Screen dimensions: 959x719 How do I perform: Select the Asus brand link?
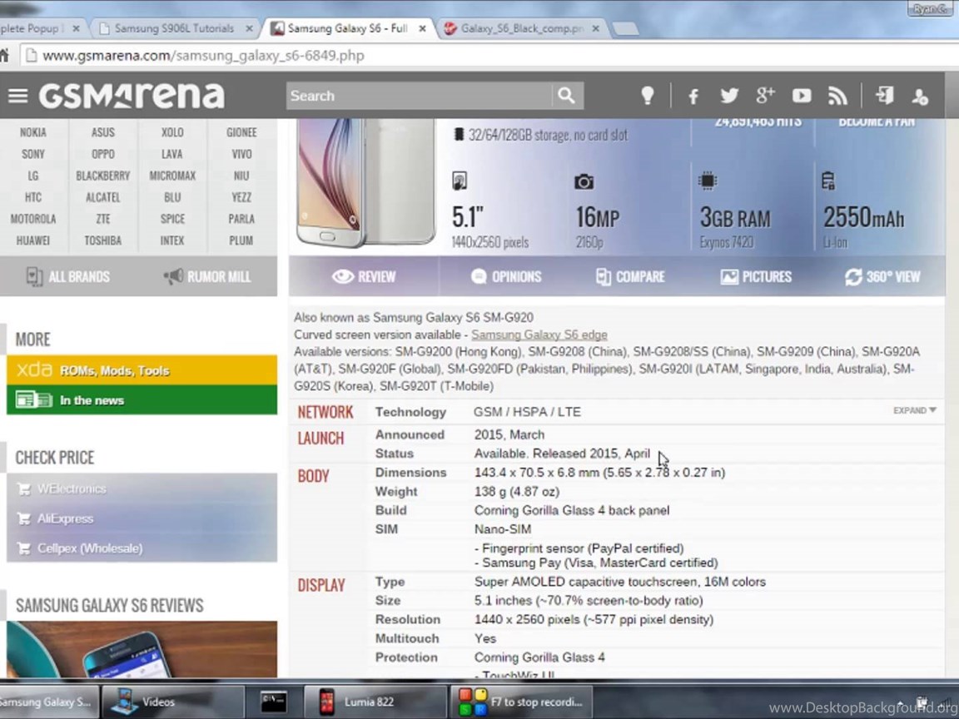[102, 132]
